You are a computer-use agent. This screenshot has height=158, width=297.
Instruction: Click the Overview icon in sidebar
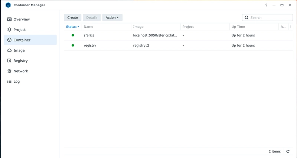coord(9,19)
